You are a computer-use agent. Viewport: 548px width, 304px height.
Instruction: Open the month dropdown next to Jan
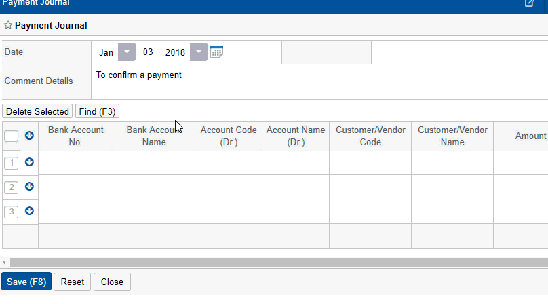tap(127, 52)
